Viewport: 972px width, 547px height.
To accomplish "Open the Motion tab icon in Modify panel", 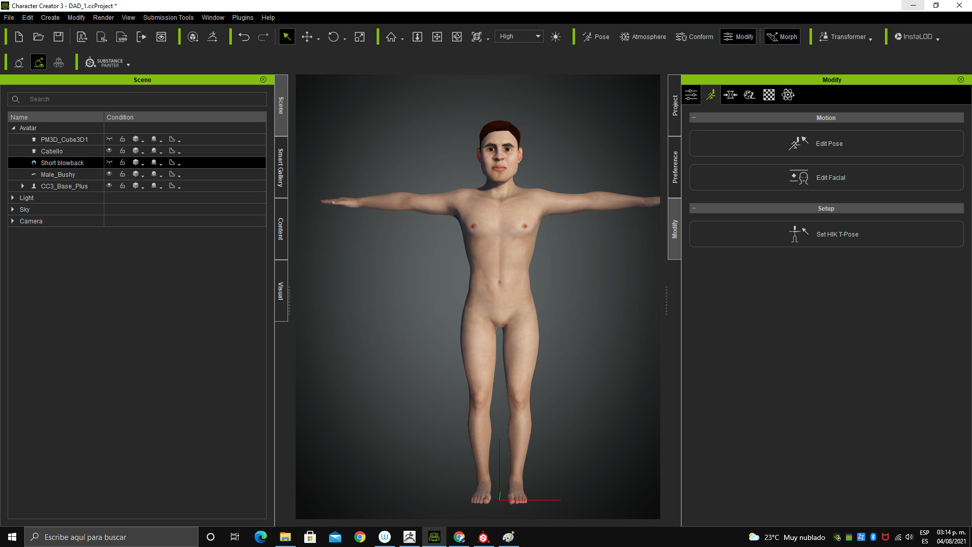I will click(x=711, y=95).
